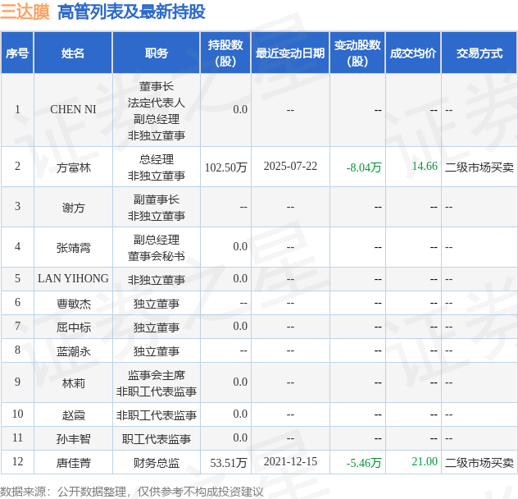The width and height of the screenshot is (518, 499).
Task: Select the name LAN YIHONG
Action: (x=73, y=278)
